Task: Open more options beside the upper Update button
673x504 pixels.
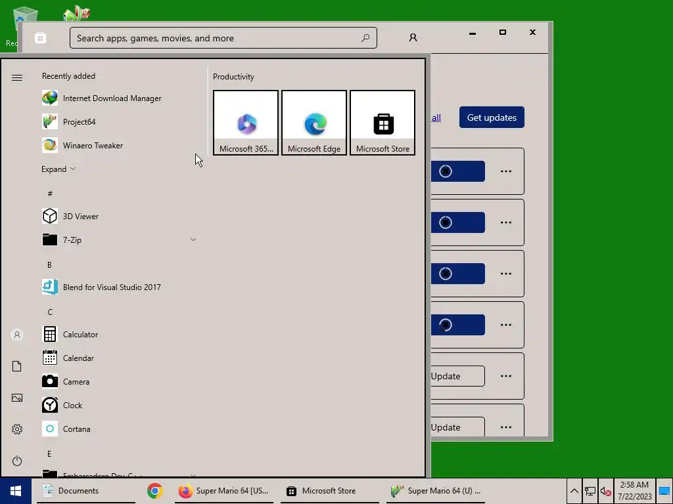Action: tap(506, 376)
